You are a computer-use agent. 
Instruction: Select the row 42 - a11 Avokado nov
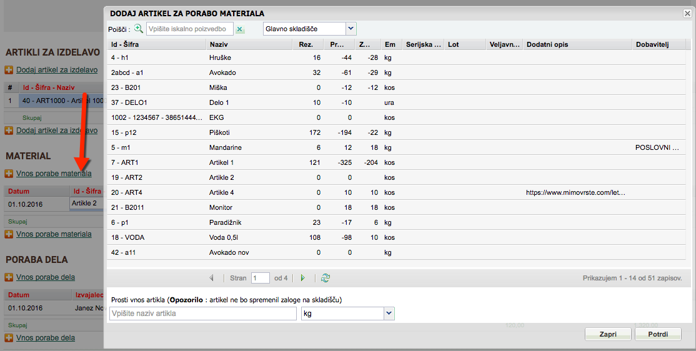pos(396,252)
